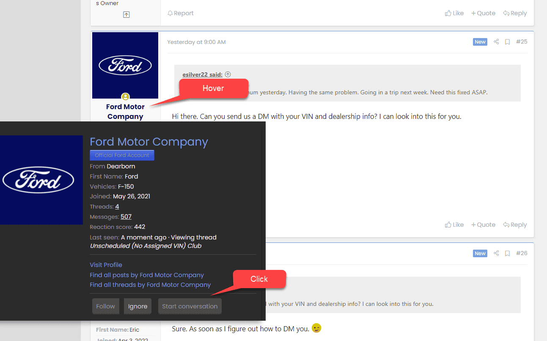
Task: Start conversation with Ford Motor Company
Action: pyautogui.click(x=190, y=306)
